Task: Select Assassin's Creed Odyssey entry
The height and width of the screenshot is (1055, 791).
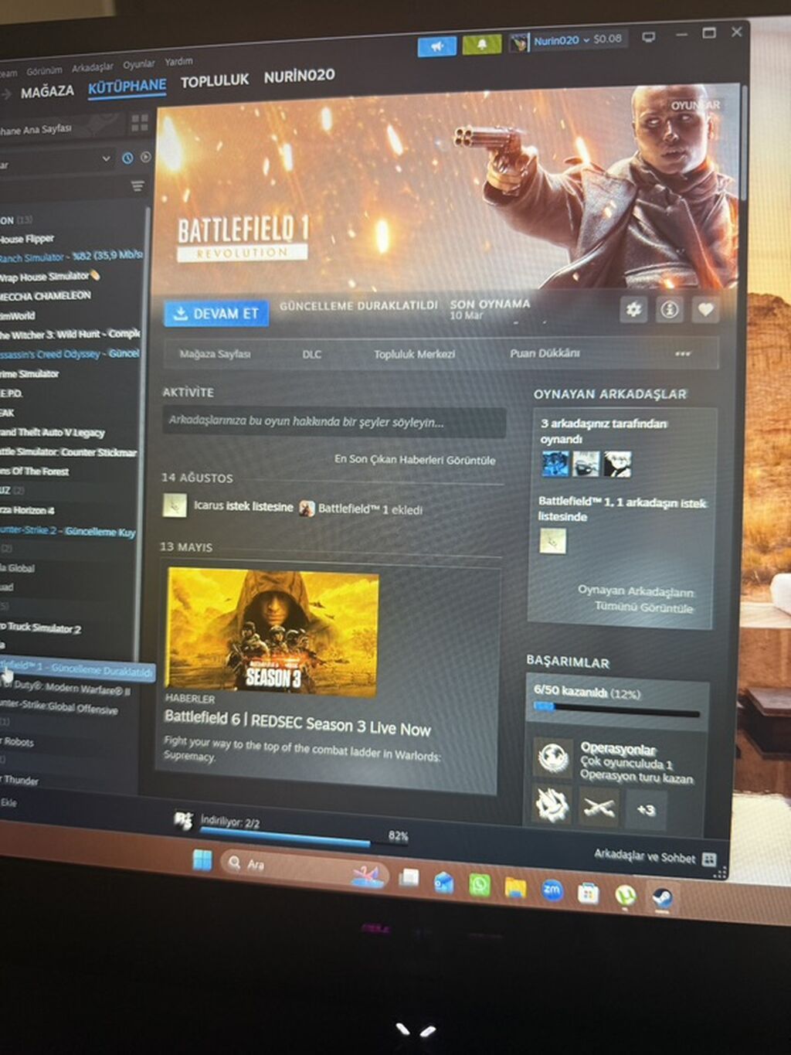Action: point(70,354)
